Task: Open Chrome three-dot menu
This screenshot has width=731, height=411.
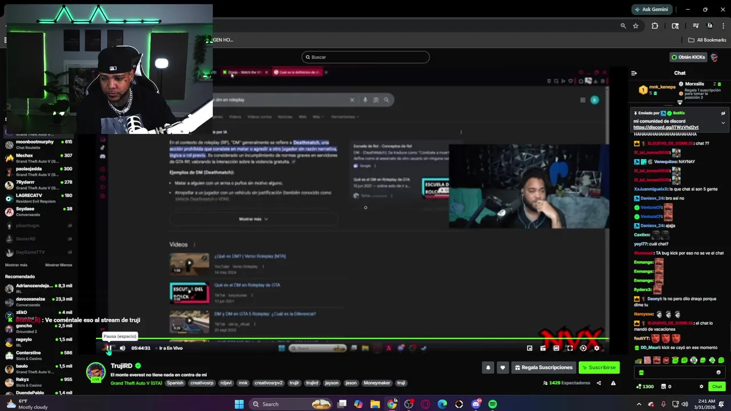Action: 724,26
